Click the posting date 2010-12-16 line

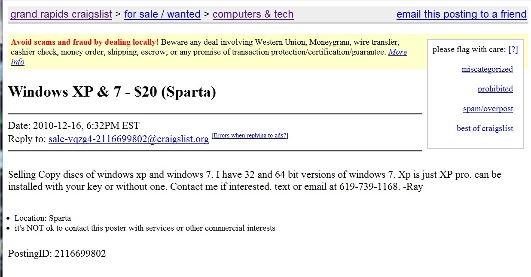(73, 126)
